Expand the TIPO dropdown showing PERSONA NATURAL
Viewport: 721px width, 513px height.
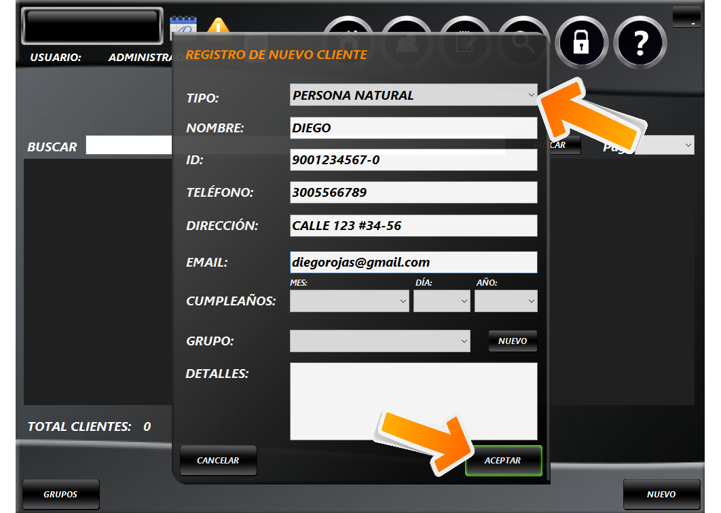413,96
